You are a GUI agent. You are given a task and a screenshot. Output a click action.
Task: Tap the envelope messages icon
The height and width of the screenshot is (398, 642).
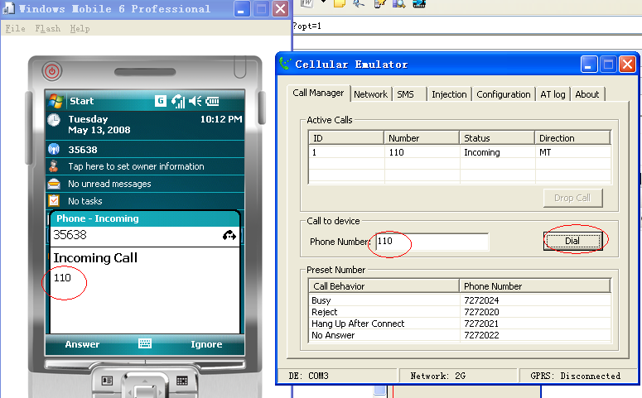54,184
